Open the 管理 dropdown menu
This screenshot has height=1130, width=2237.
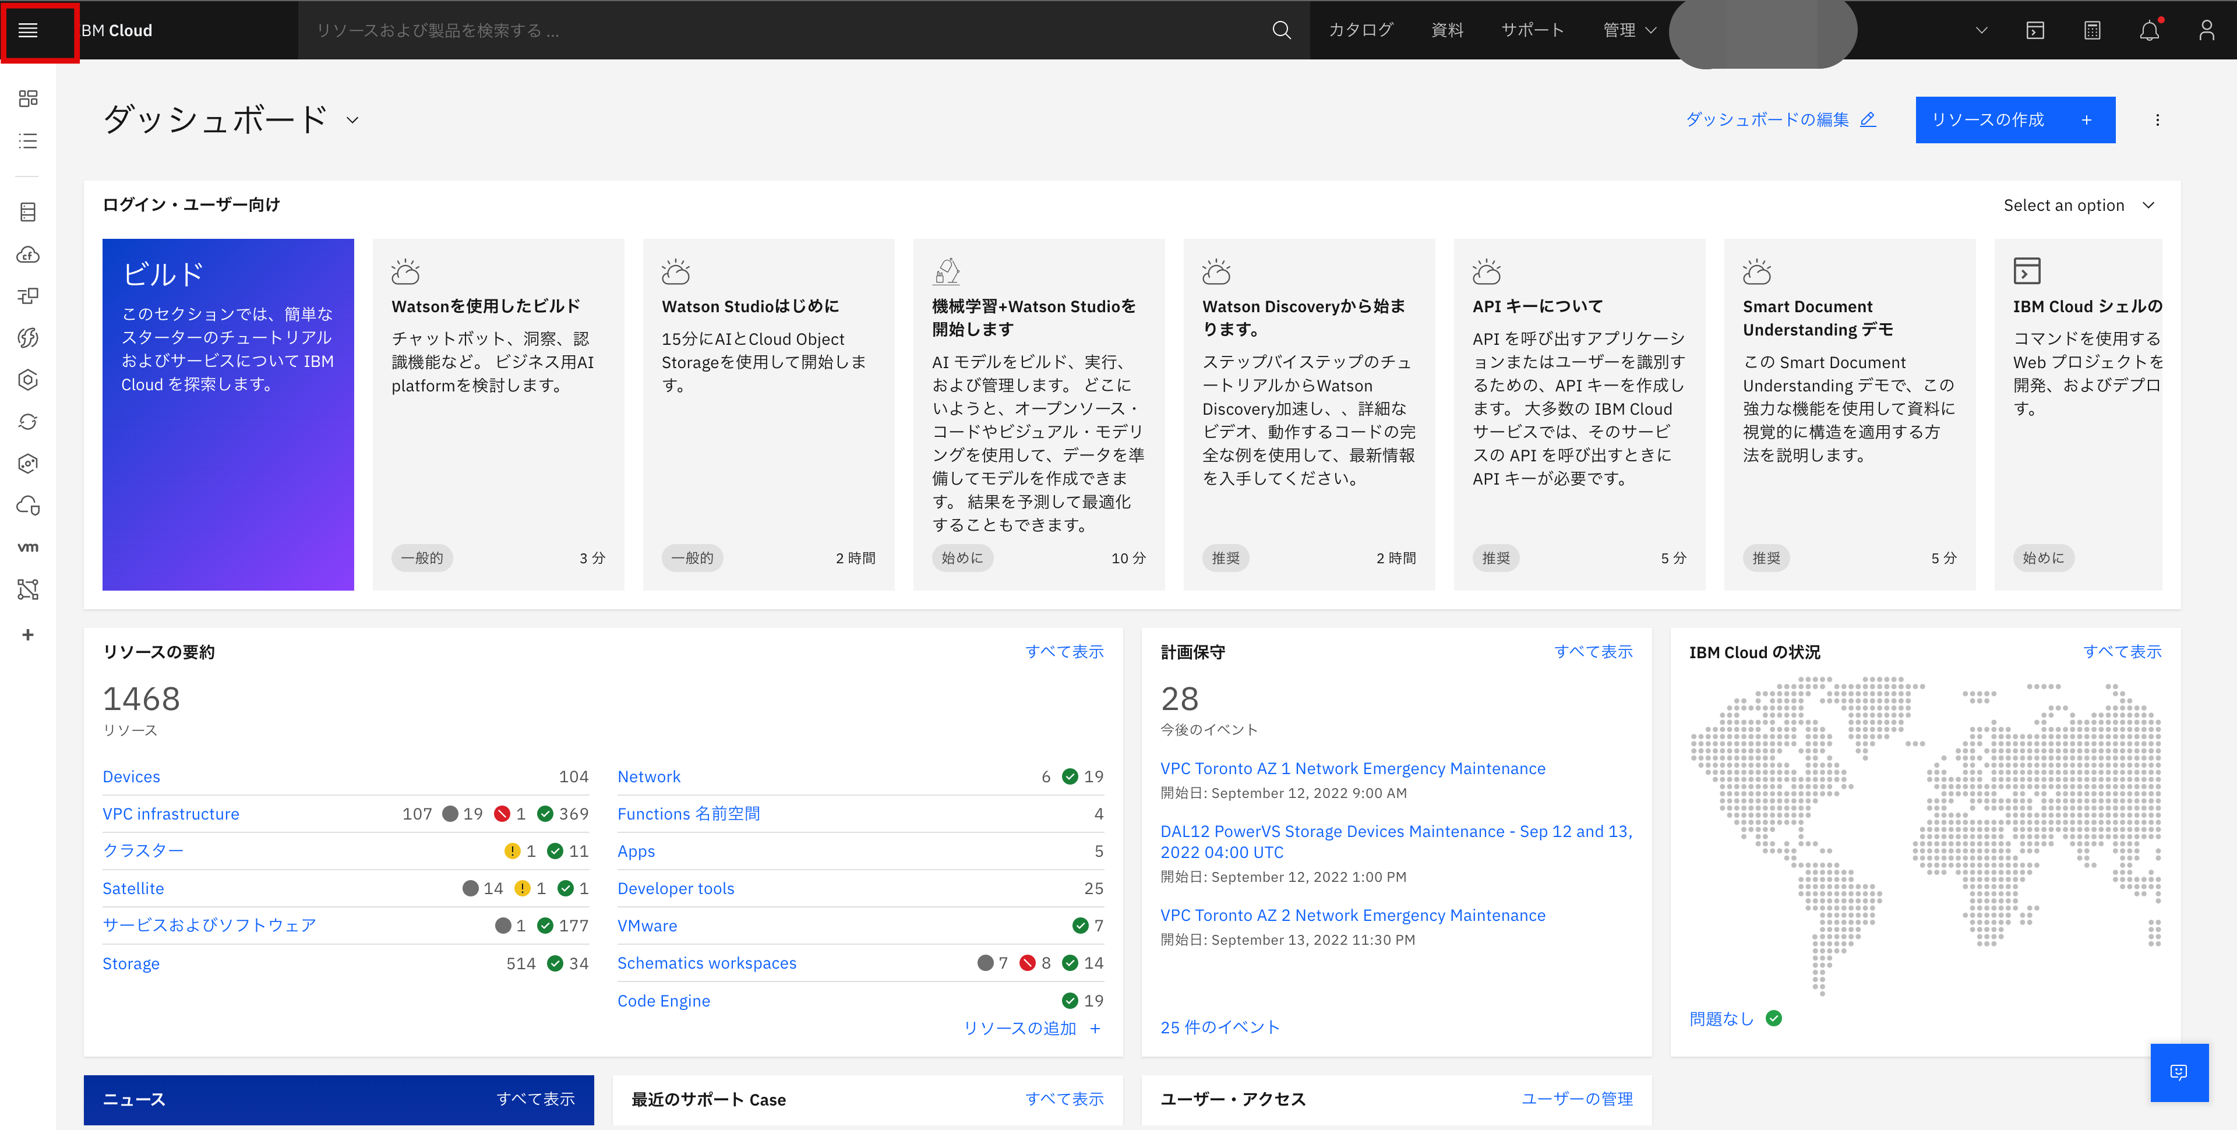click(x=1628, y=30)
